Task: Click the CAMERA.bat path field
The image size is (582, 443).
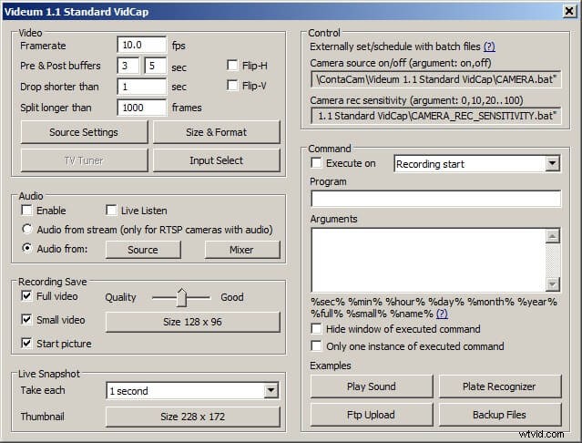Action: pos(435,79)
